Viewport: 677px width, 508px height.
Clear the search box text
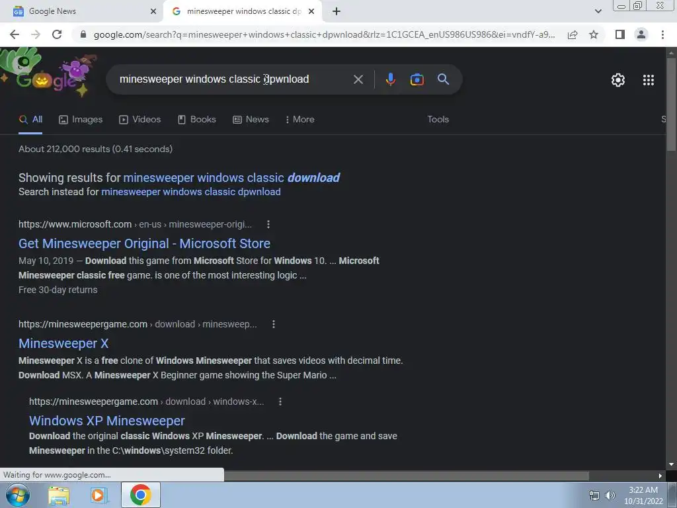358,79
